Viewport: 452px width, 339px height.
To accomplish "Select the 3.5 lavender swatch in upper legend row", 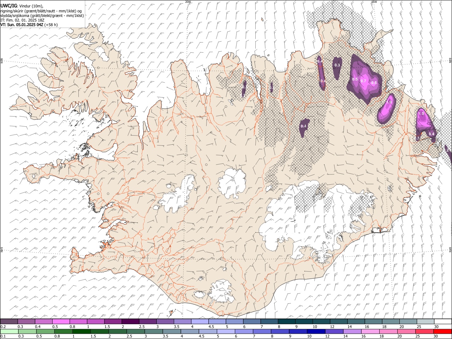I will point(182,321).
